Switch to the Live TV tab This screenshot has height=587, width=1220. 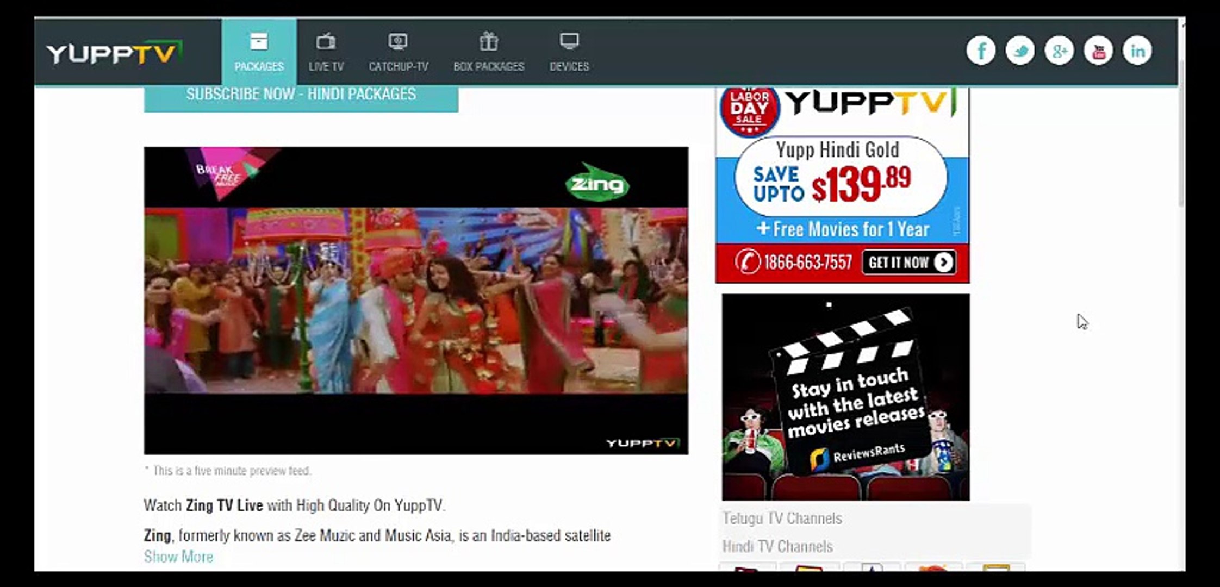326,52
